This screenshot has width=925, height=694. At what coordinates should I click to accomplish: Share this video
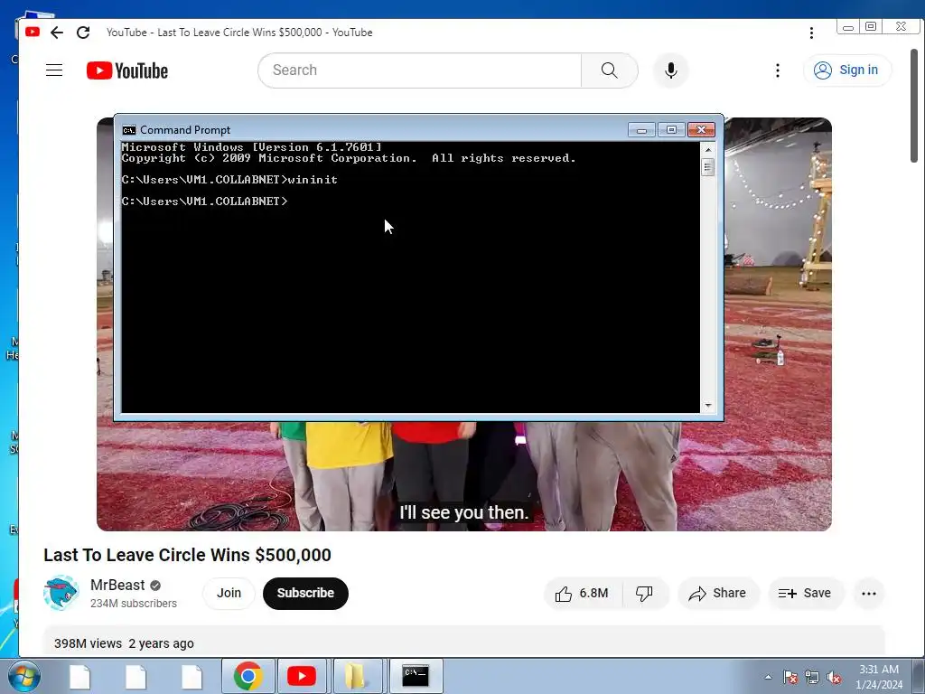718,593
